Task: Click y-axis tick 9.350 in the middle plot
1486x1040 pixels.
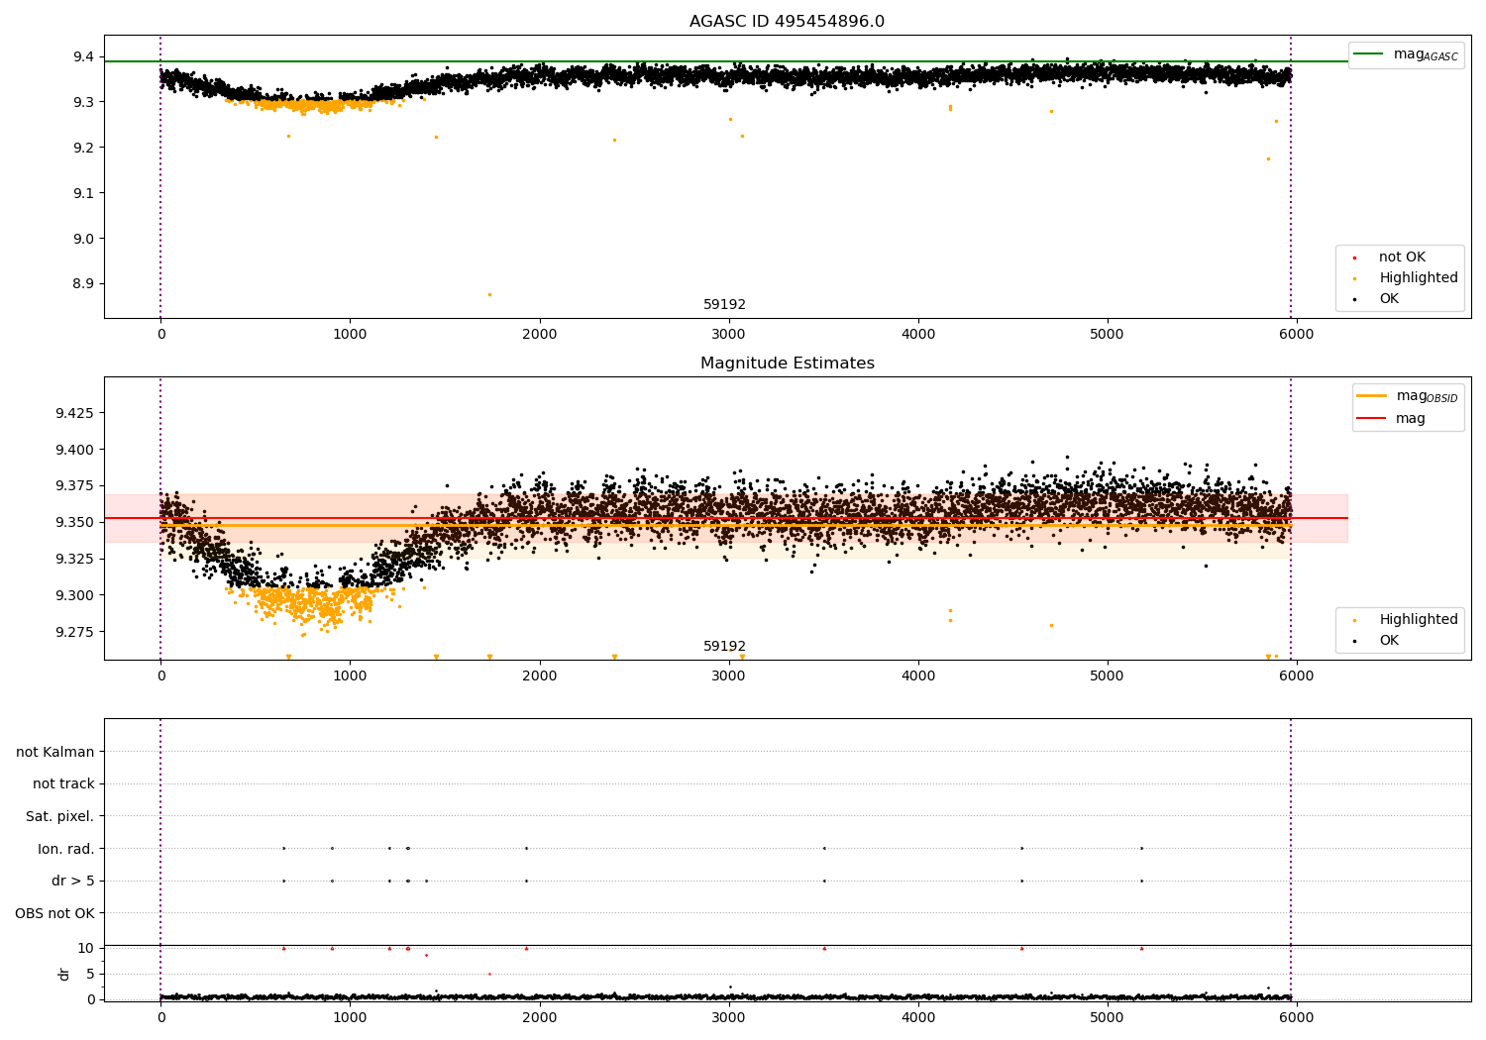Action: [x=75, y=523]
